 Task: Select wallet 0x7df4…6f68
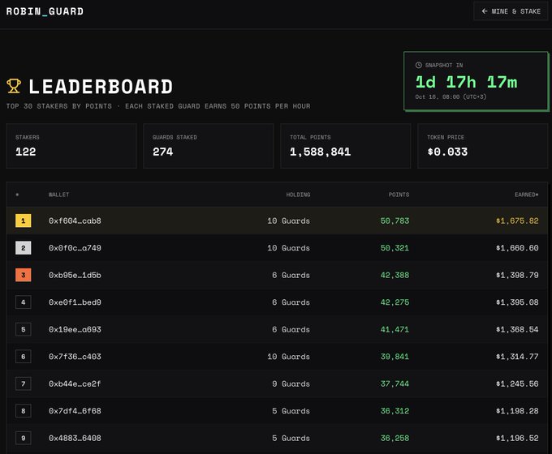pos(75,411)
